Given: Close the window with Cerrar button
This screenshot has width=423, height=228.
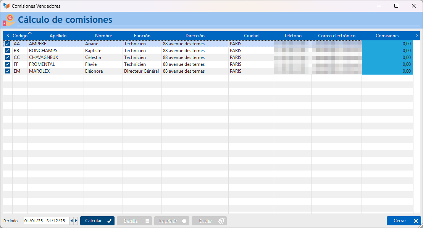Looking at the screenshot, I should pyautogui.click(x=404, y=221).
